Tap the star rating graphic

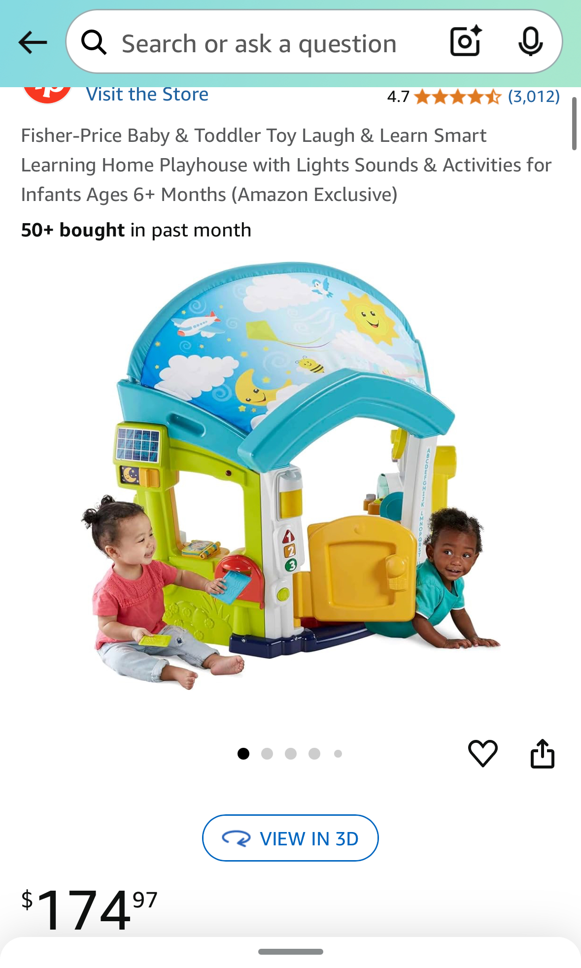coord(458,97)
